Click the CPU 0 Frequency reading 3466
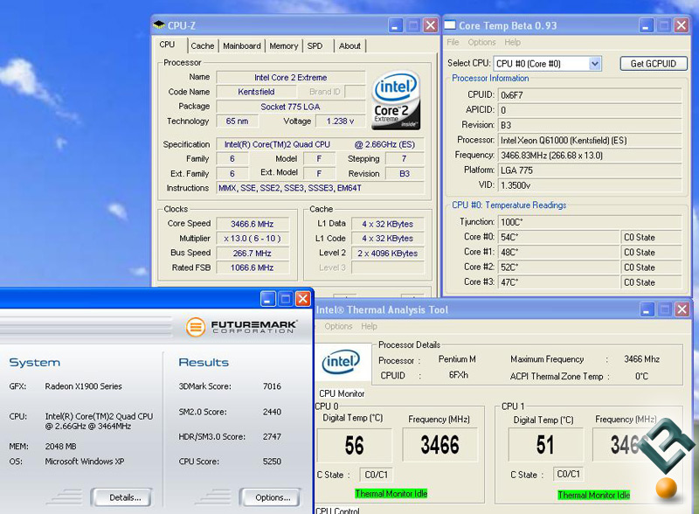 [440, 445]
